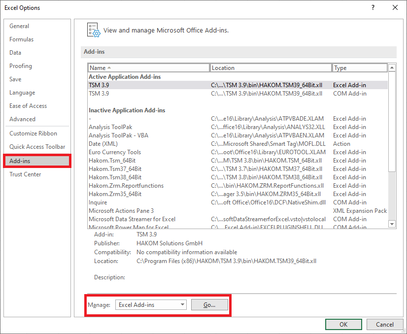Pick Euro Currency Tools in the list

pyautogui.click(x=238, y=152)
